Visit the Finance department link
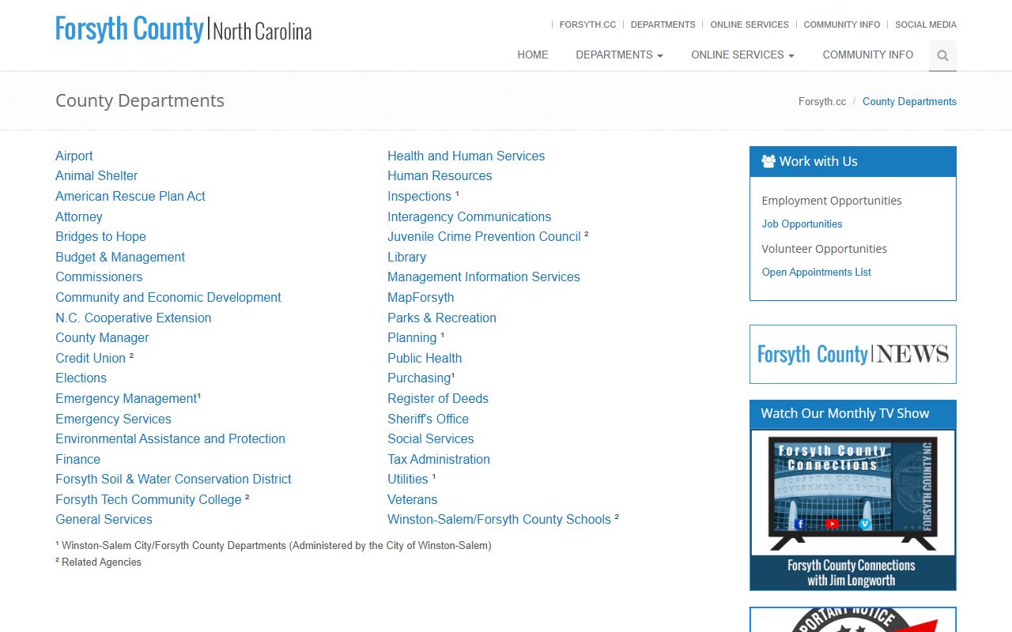The width and height of the screenshot is (1012, 632). pos(77,459)
